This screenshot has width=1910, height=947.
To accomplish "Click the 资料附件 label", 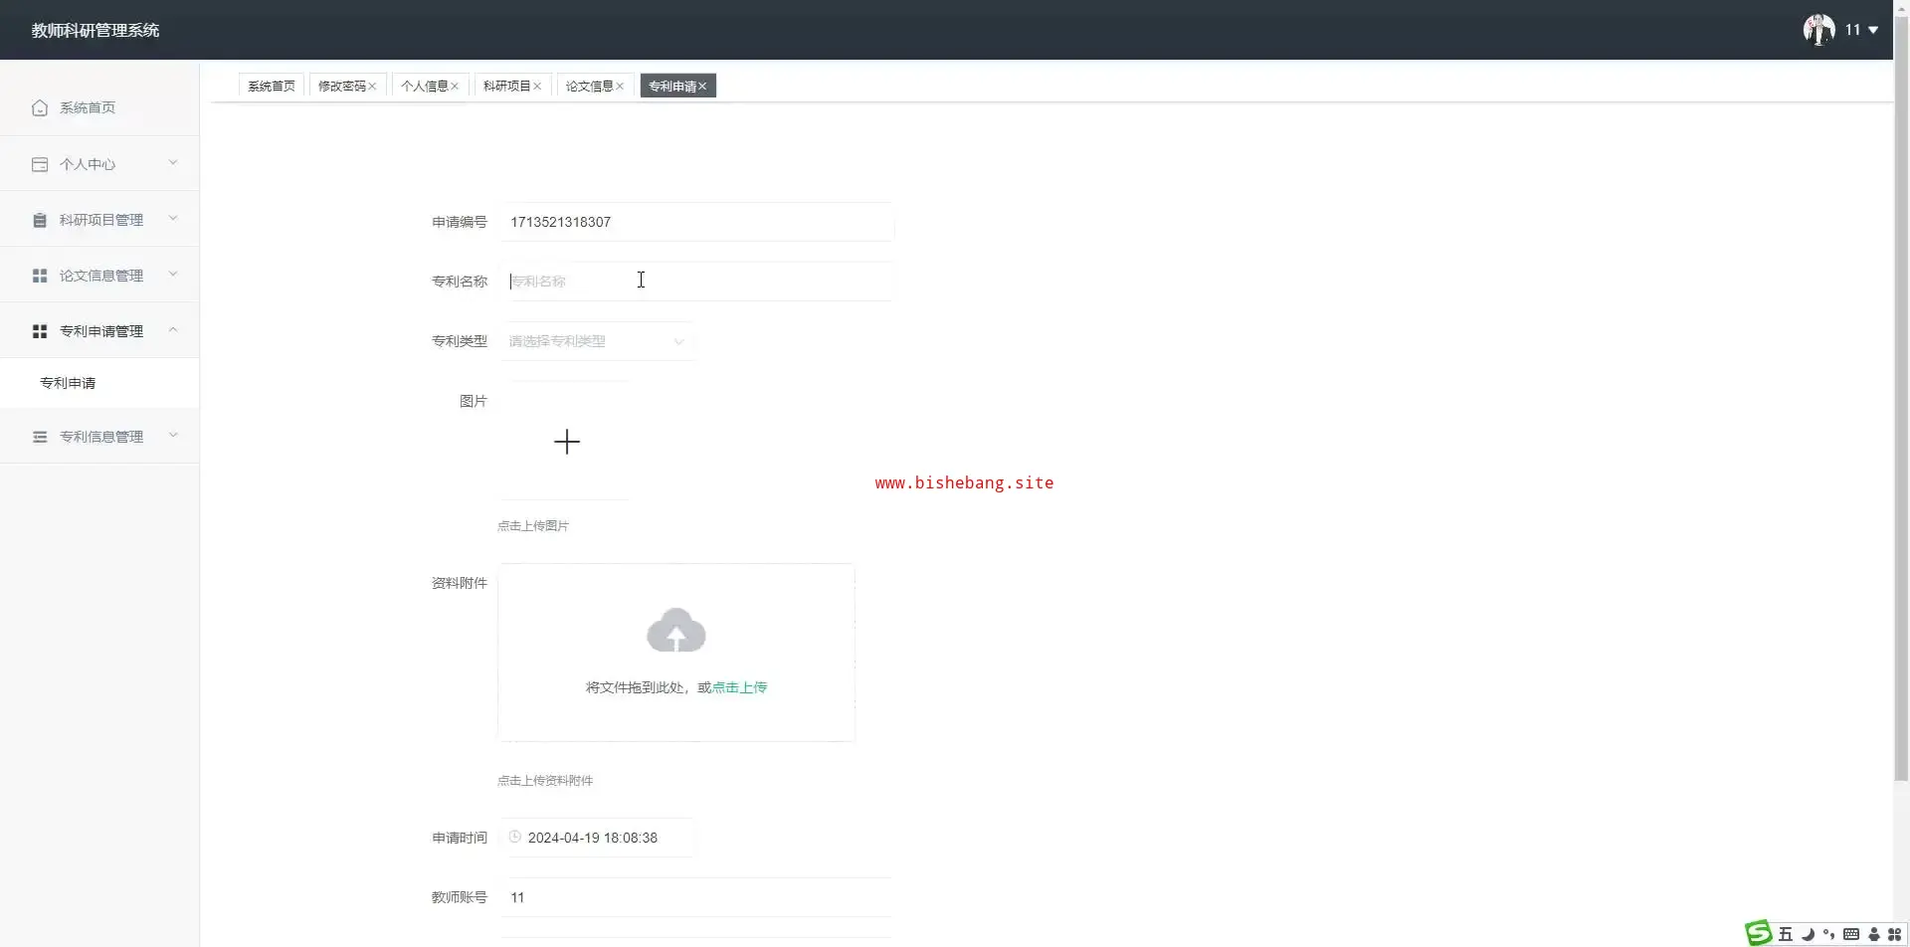I will (x=460, y=583).
